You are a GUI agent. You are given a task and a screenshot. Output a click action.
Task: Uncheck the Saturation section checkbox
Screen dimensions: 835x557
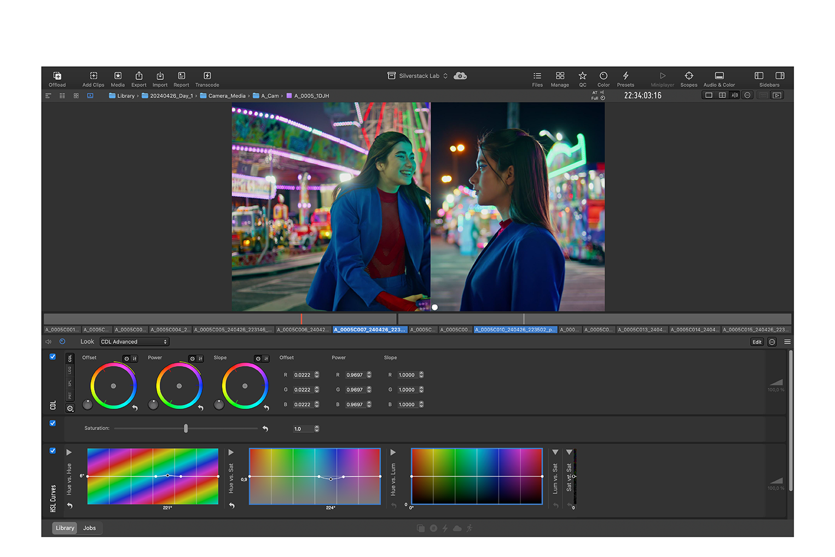tap(53, 423)
